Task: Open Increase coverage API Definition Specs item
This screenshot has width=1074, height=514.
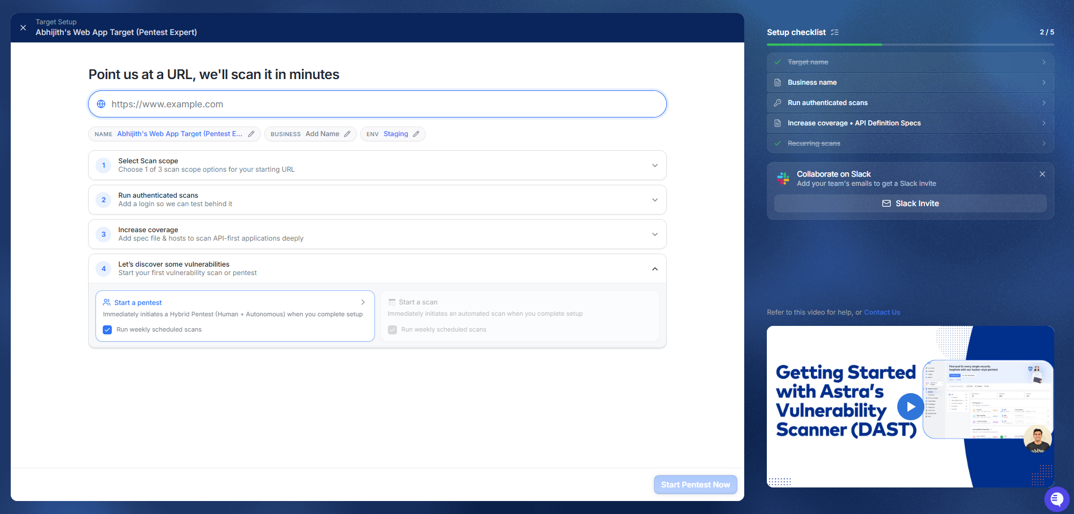Action: pos(910,123)
